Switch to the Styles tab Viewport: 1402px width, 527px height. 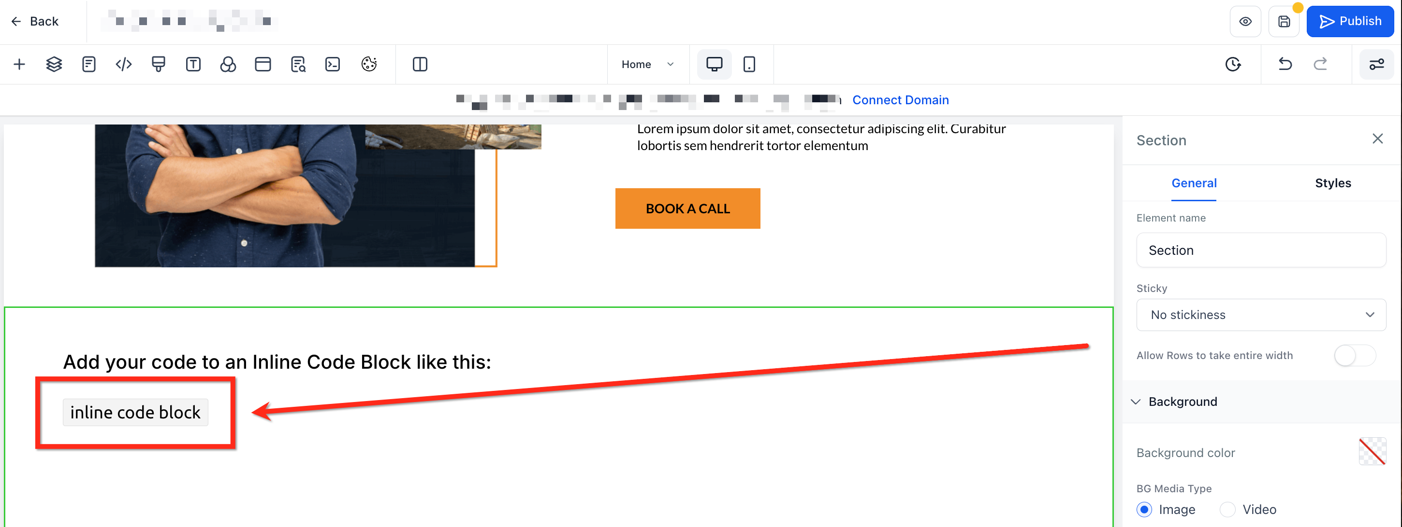coord(1332,183)
